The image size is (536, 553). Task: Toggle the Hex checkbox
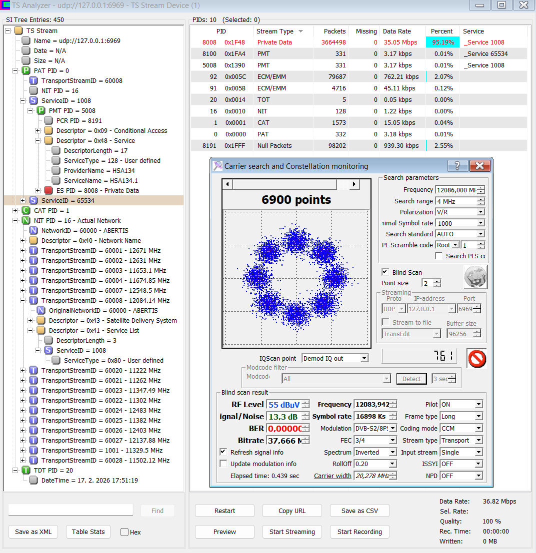pyautogui.click(x=124, y=532)
